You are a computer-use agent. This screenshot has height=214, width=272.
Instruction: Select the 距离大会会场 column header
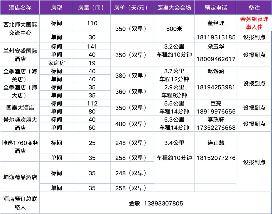(x=174, y=8)
